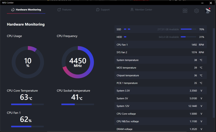Click the System 3.3V row
This screenshot has width=216, height=132.
tap(160, 91)
